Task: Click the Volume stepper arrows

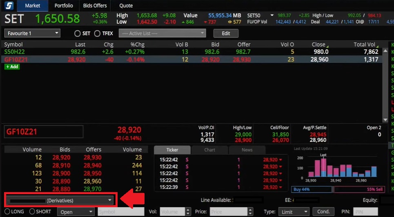Action: pyautogui.click(x=188, y=212)
